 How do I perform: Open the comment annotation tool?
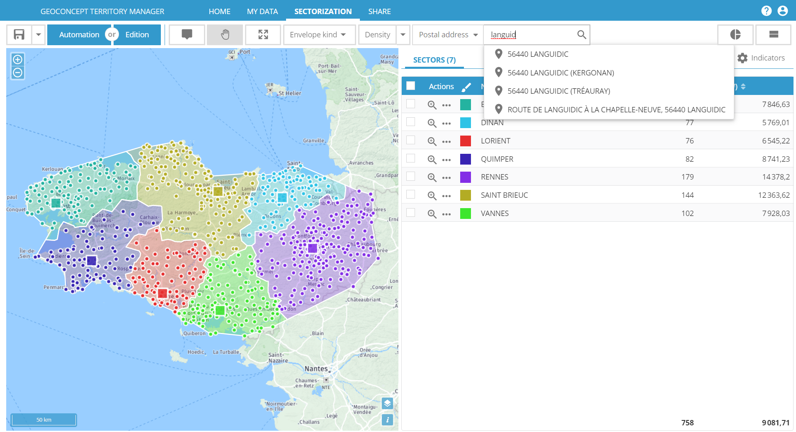coord(187,34)
